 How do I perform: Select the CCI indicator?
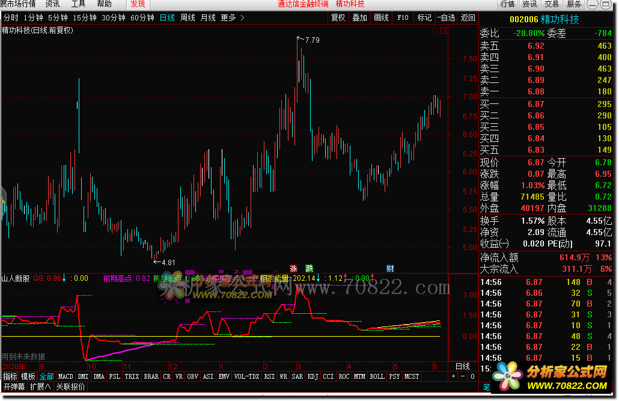329,376
